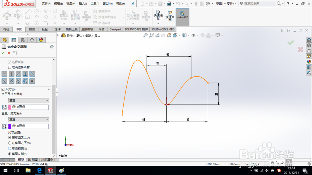Select the tangent relation icon
This screenshot has width=312, height=175.
point(18,81)
